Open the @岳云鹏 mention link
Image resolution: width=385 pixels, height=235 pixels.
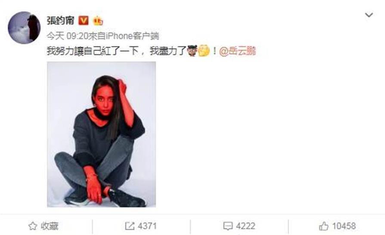pyautogui.click(x=237, y=51)
